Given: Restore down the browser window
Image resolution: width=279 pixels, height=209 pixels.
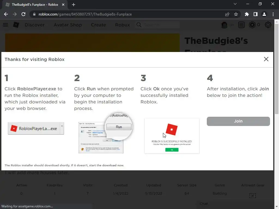Looking at the screenshot, I should click(x=260, y=4).
